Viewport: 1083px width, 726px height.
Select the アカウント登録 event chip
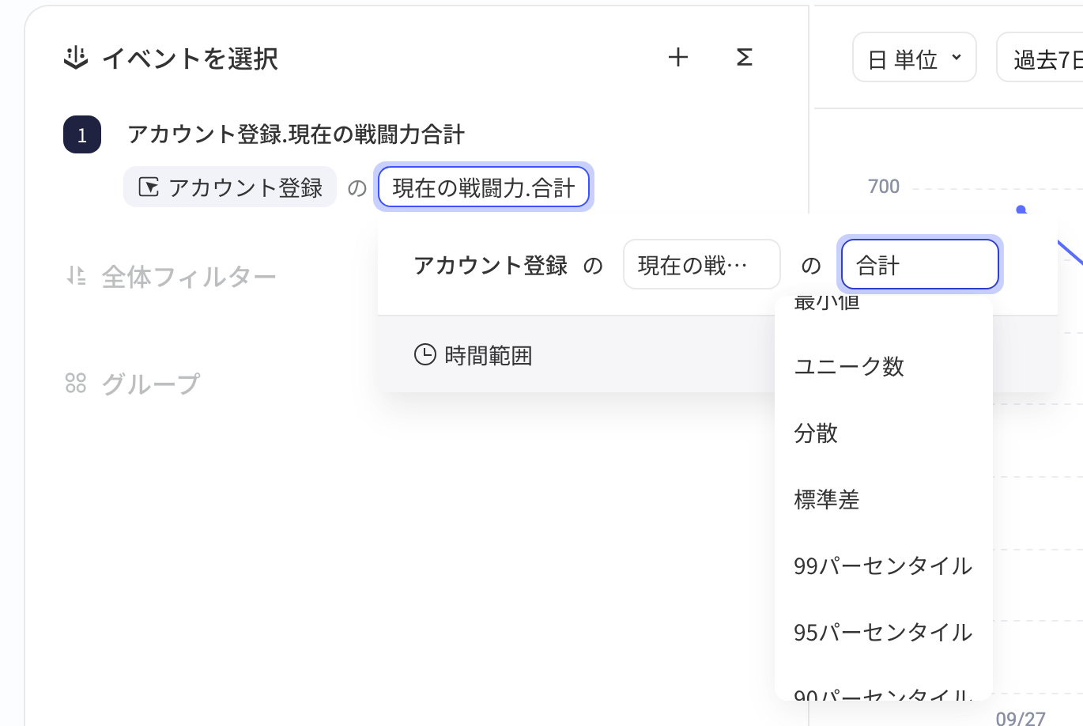pos(230,187)
